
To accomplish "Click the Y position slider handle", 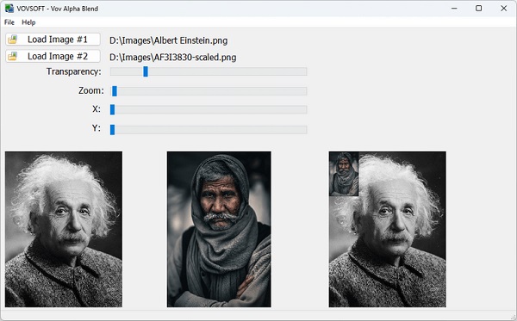I will (x=112, y=130).
